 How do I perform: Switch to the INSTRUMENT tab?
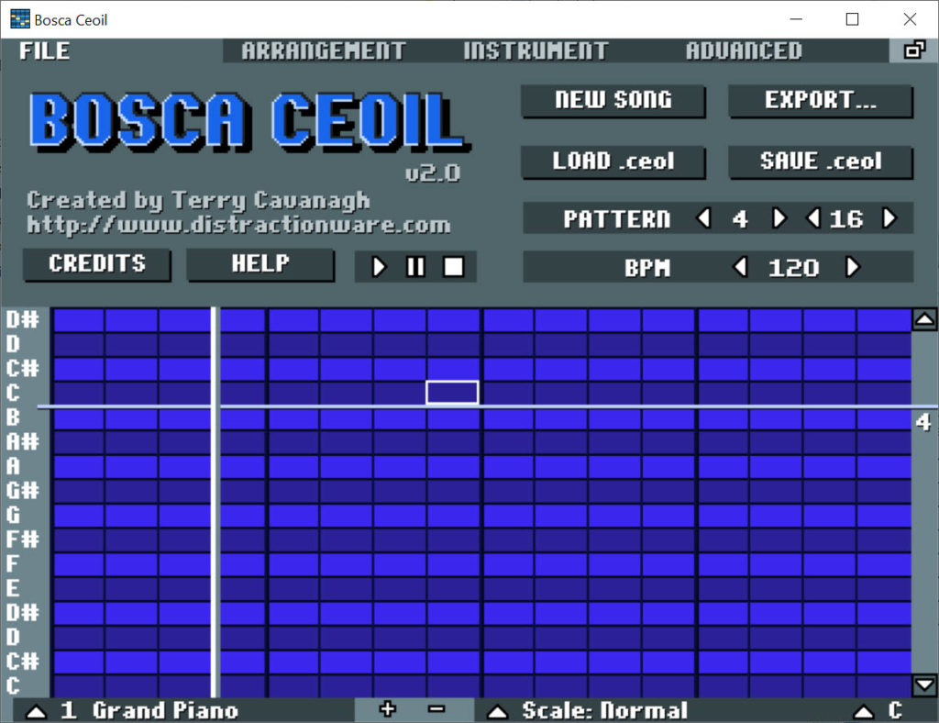[x=536, y=50]
